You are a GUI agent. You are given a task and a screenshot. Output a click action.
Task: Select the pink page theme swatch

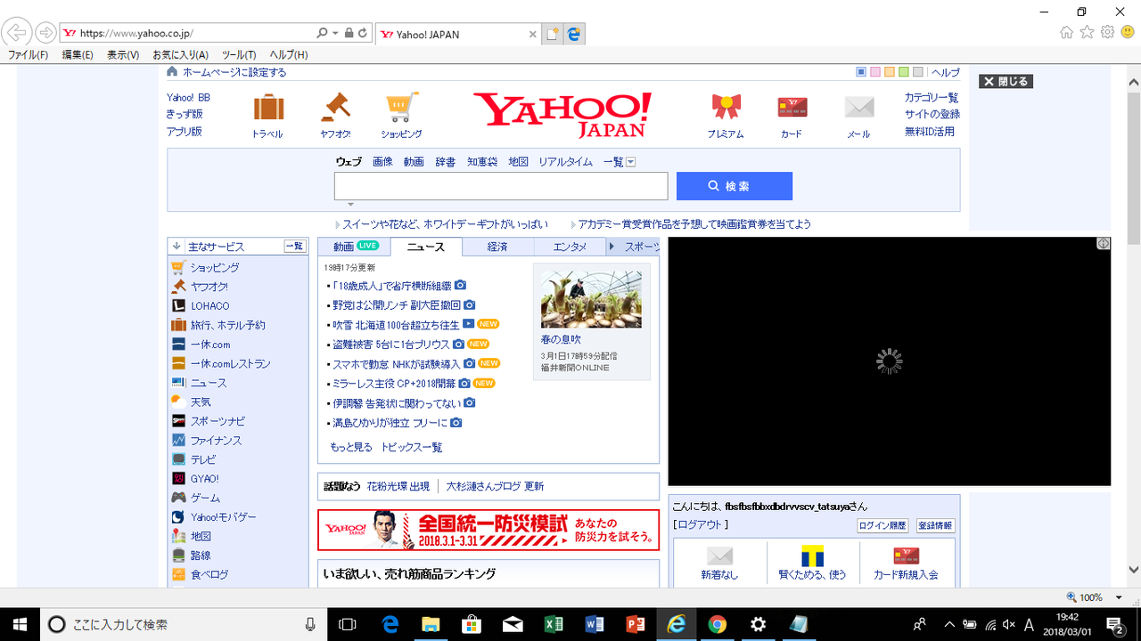click(x=875, y=72)
